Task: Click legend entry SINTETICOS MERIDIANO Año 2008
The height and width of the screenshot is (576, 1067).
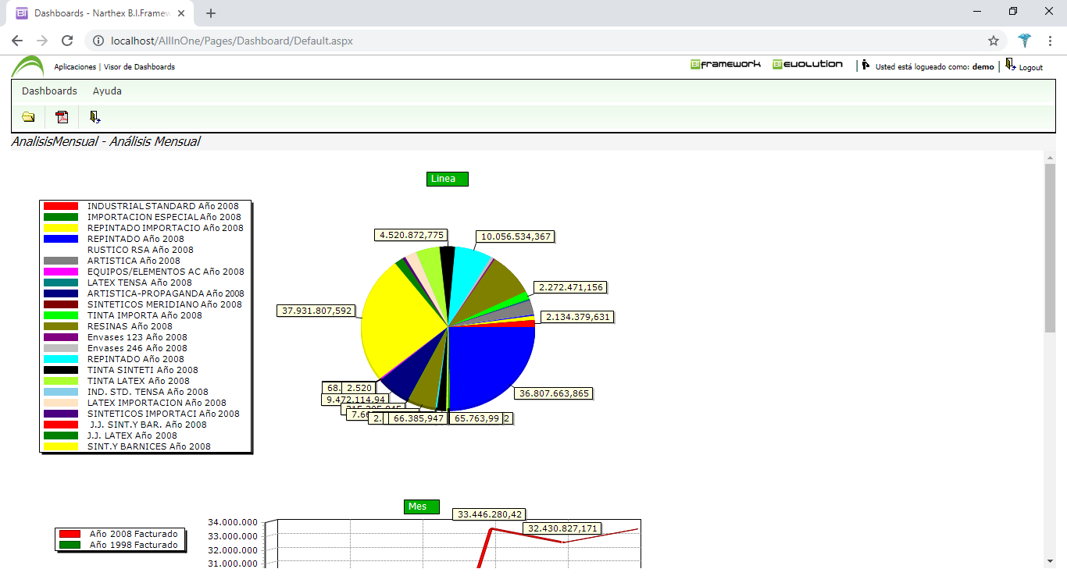Action: (x=165, y=304)
